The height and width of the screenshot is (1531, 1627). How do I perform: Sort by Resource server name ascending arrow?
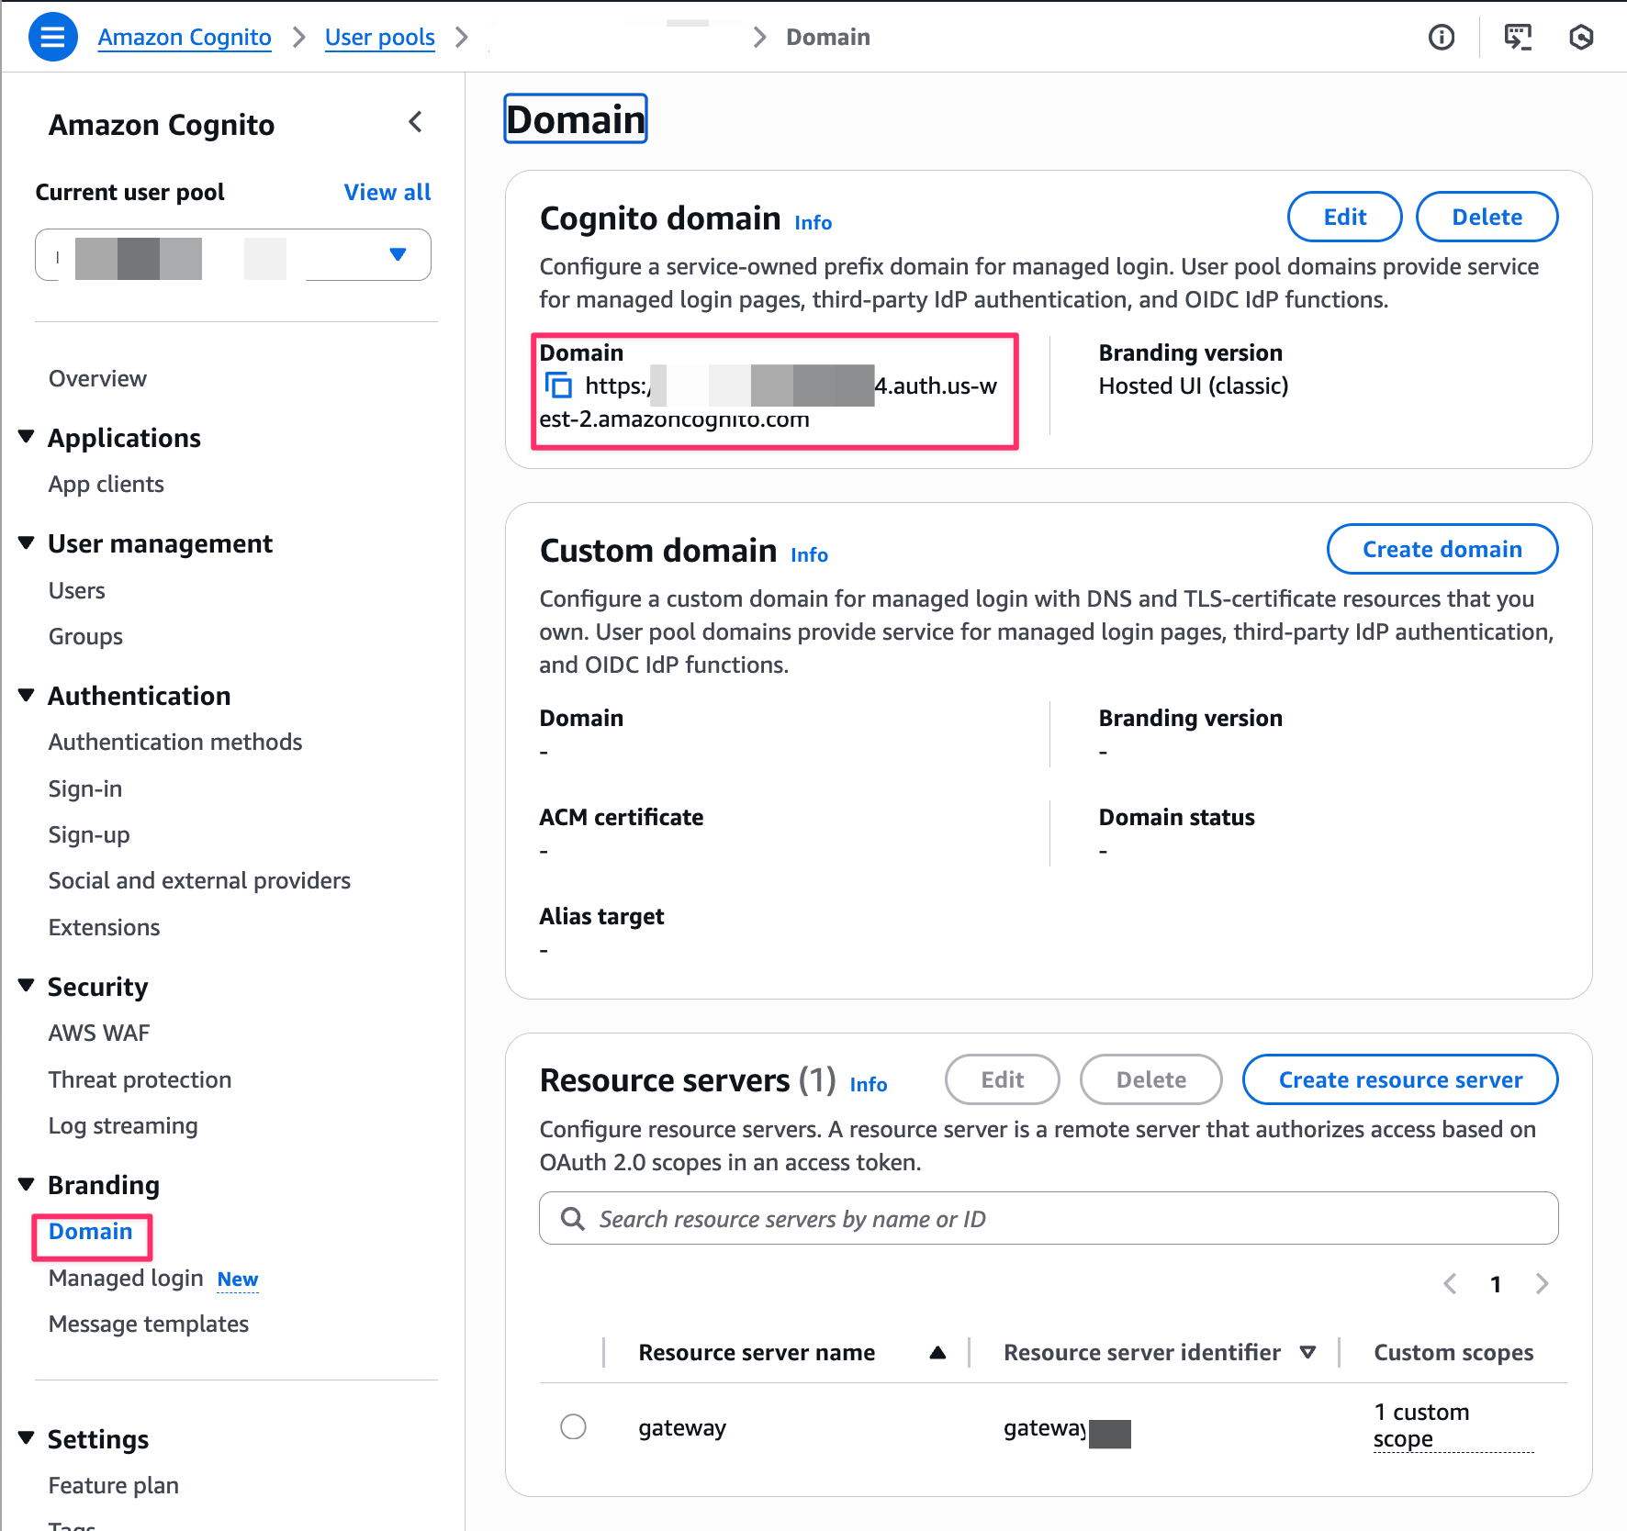tap(937, 1353)
